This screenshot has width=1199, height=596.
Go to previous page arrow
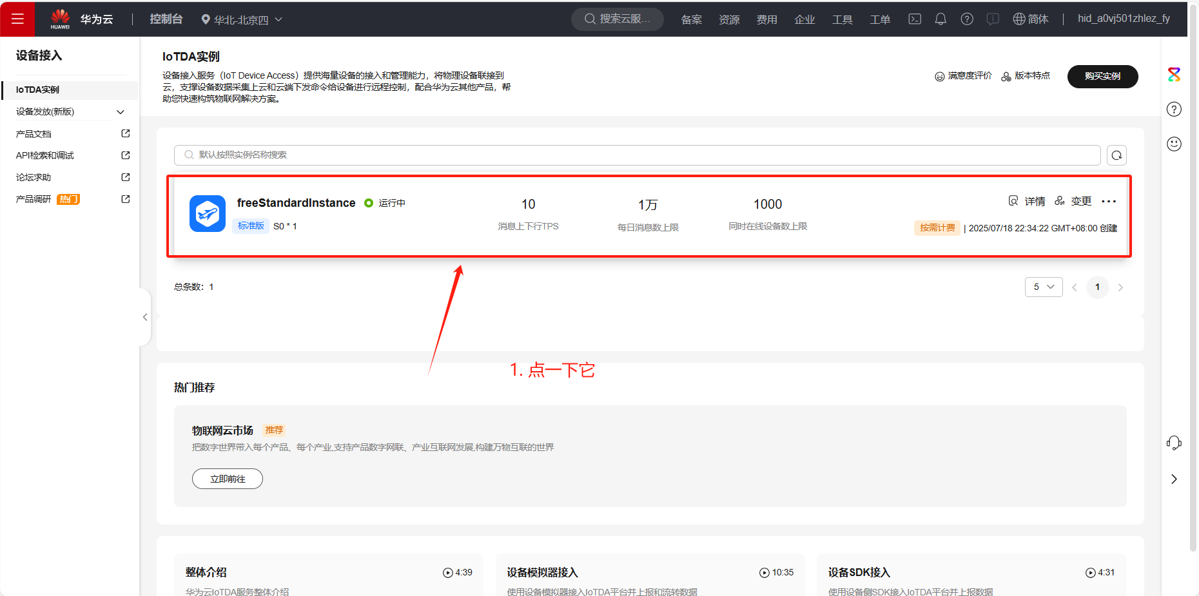(1075, 287)
